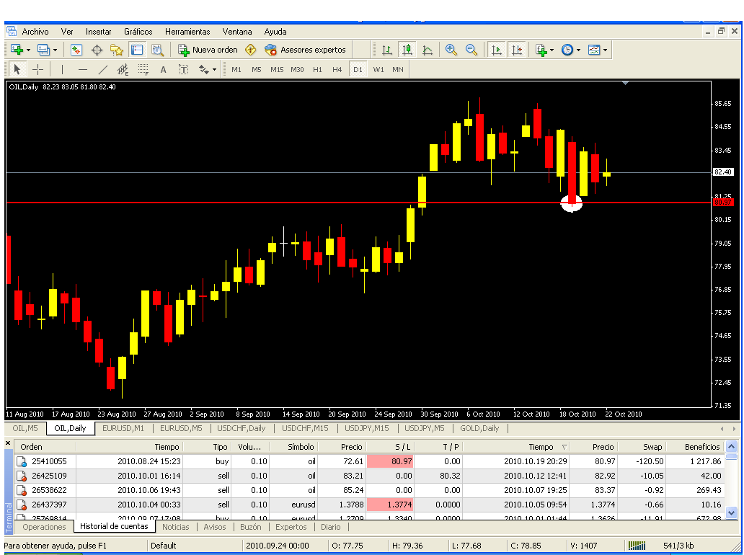744x555 pixels.
Task: Expand the indicators dropdown arrow
Action: [x=552, y=50]
